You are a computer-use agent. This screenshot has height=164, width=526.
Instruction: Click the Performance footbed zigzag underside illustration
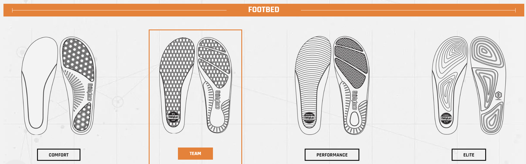351,85
